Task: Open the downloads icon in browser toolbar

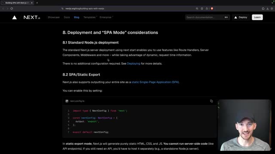Action: [x=267, y=9]
